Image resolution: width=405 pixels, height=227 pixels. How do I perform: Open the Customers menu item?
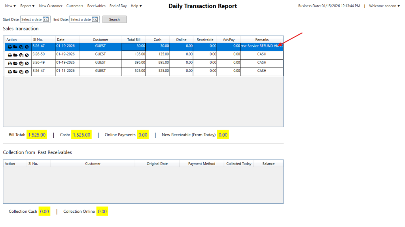click(75, 6)
